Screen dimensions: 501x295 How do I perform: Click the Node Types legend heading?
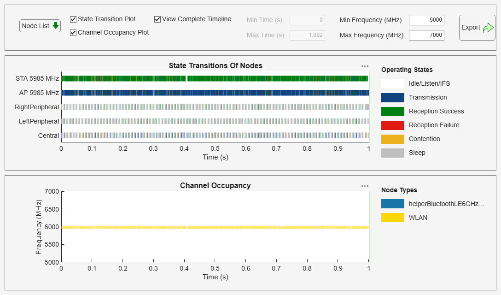click(x=399, y=190)
